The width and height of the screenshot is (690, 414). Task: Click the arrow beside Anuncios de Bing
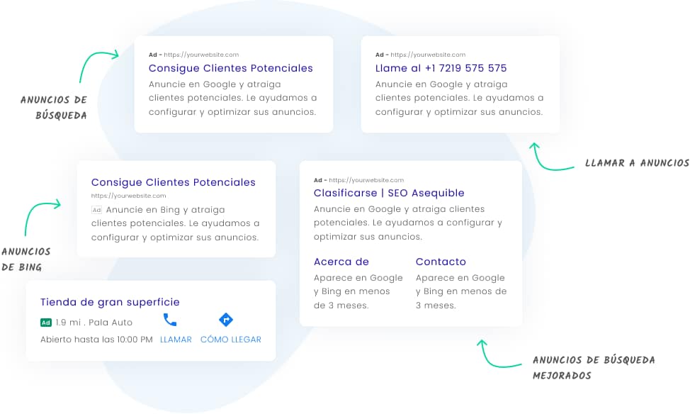41,214
